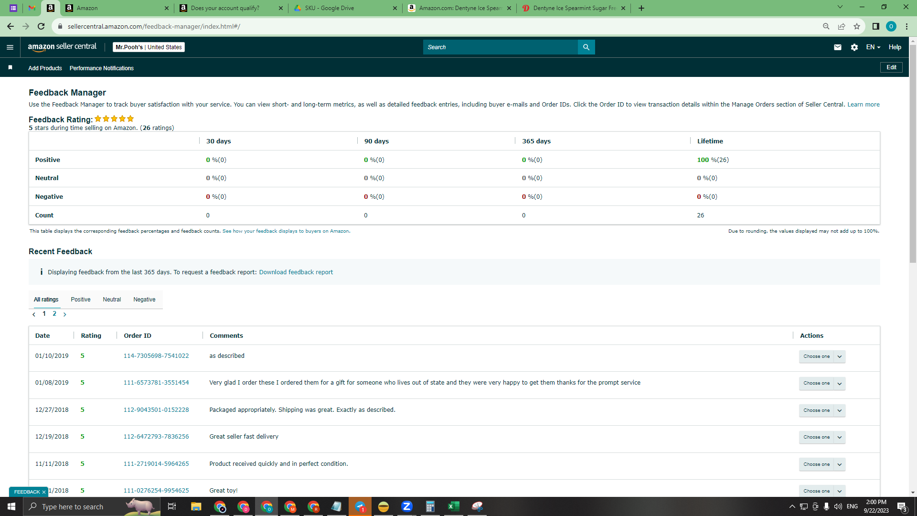Open order 112-6472793-7836256
Viewport: 917px width, 516px height.
[x=156, y=437]
